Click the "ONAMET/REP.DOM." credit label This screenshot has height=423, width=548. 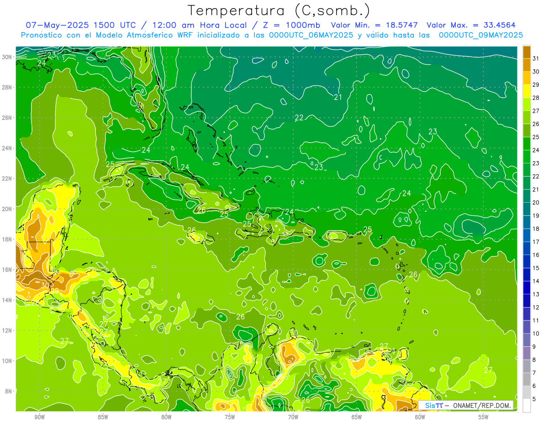482,405
